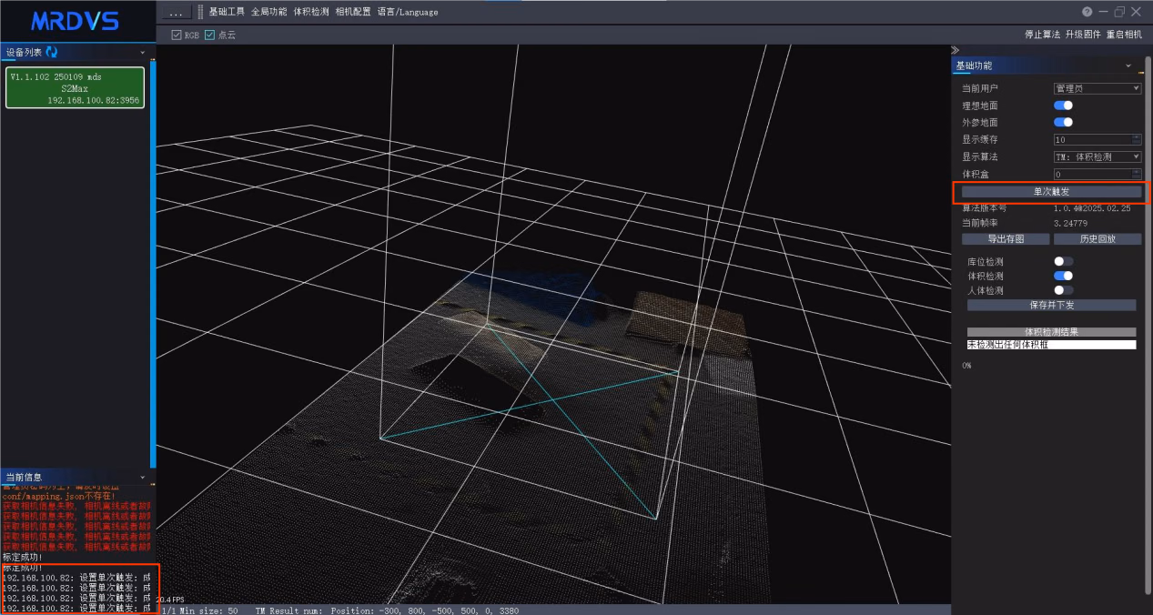Select the S2Max device card
This screenshot has height=615, width=1153.
[x=76, y=87]
